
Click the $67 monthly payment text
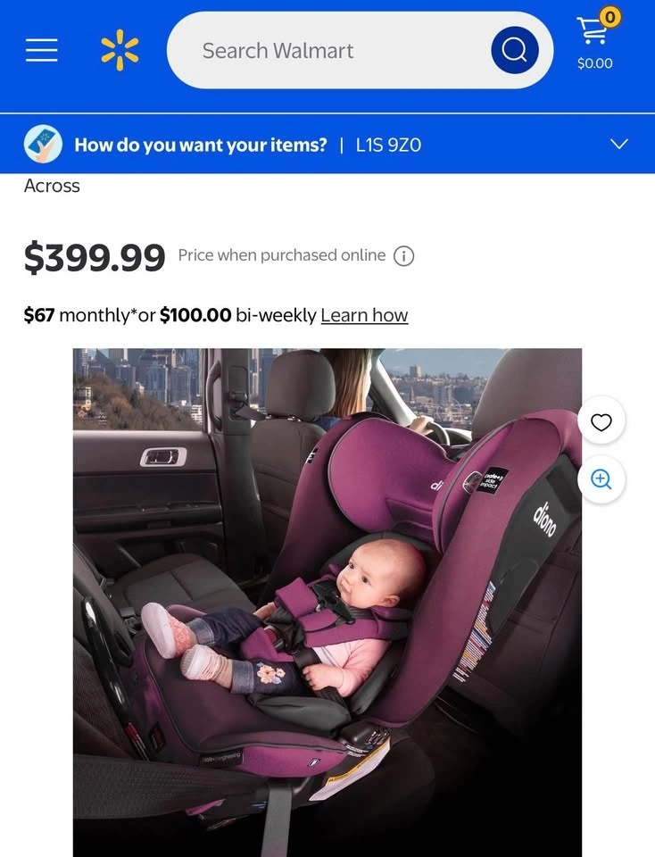click(x=77, y=315)
